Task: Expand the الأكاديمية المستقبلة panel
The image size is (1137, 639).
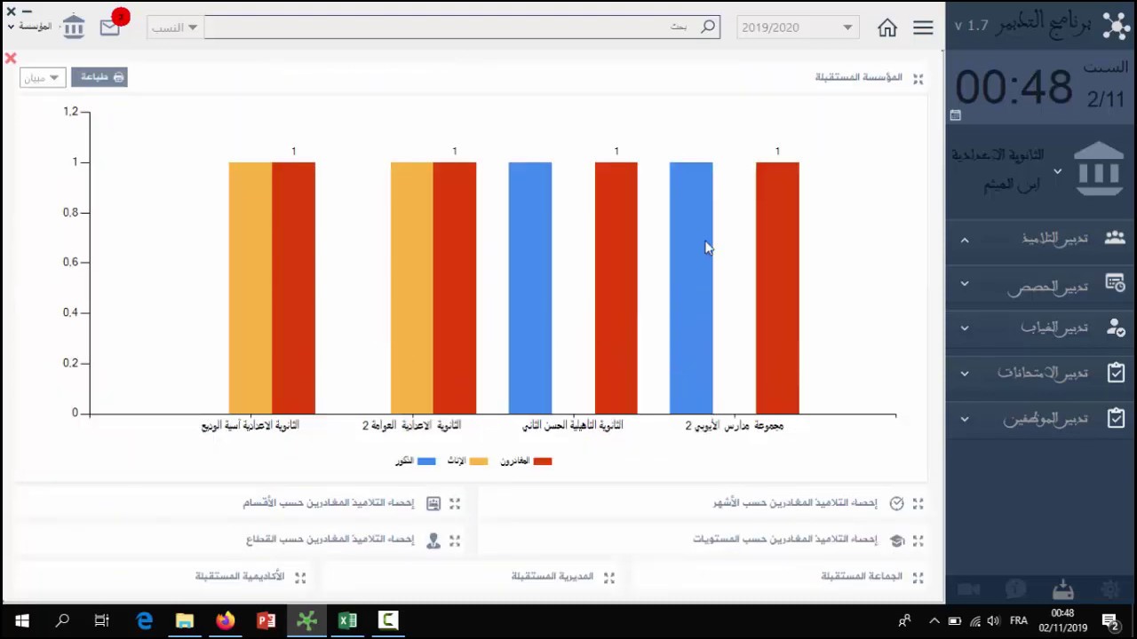Action: pos(300,577)
